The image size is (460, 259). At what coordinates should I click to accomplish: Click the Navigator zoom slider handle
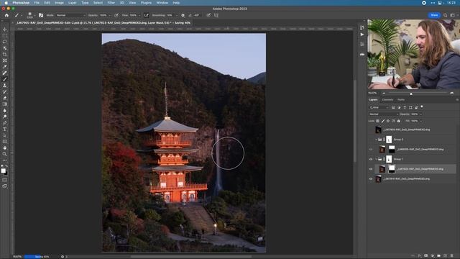(x=411, y=94)
